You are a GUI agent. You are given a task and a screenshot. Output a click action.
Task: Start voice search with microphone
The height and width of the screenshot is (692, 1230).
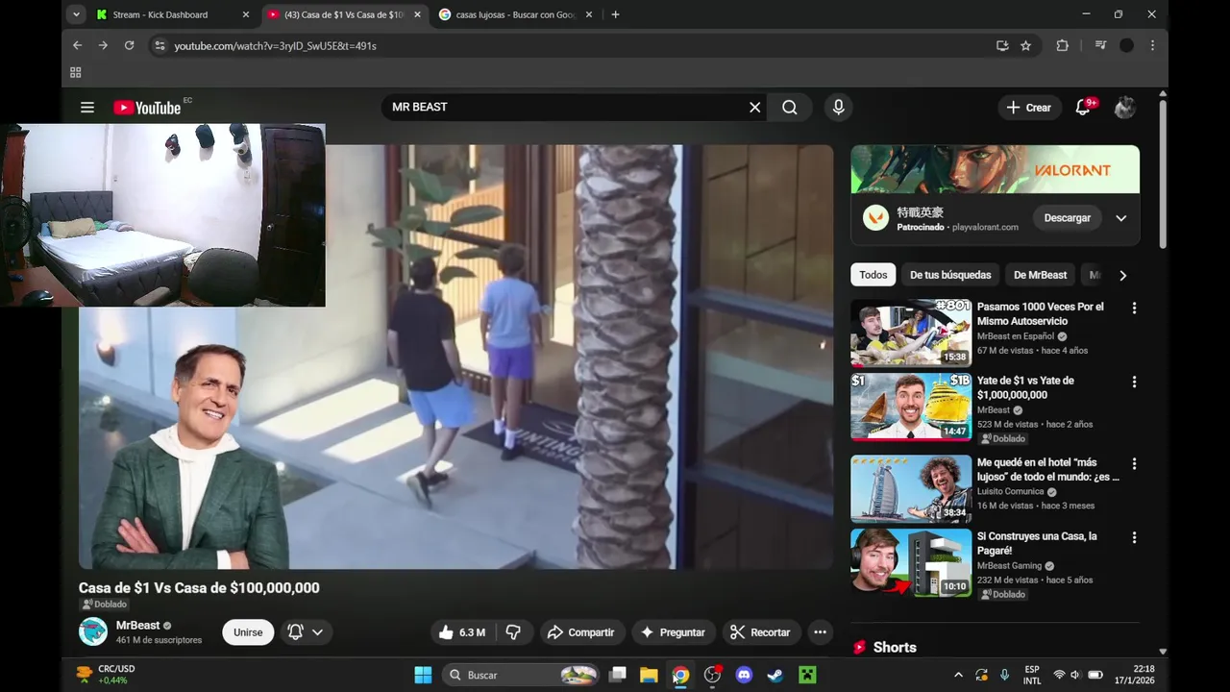pos(839,108)
